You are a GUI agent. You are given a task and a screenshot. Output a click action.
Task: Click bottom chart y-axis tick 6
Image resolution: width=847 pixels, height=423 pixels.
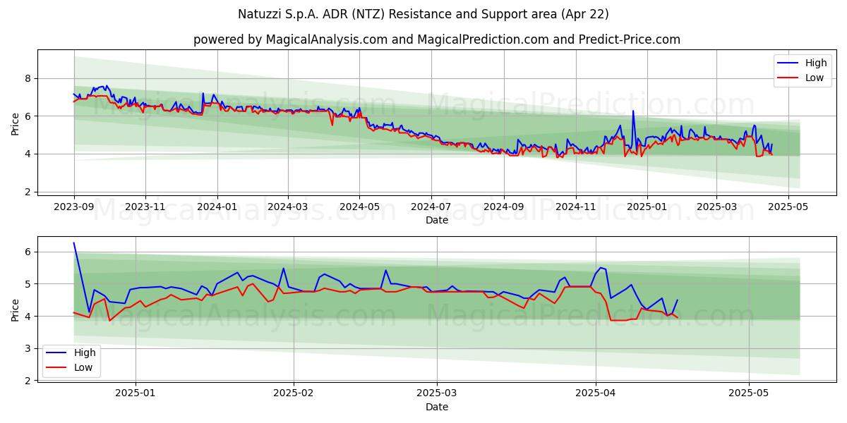pyautogui.click(x=28, y=252)
